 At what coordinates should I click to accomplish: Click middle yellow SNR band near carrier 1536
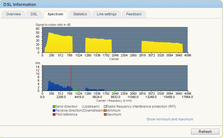click(x=98, y=46)
